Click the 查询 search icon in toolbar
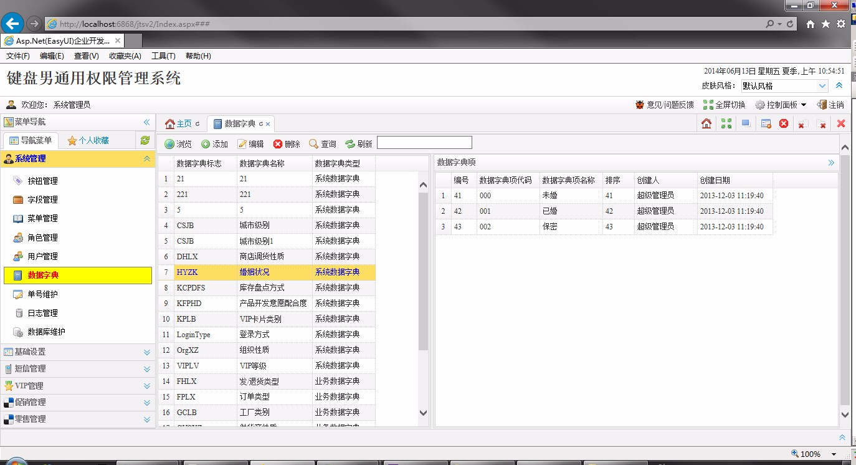 click(322, 143)
